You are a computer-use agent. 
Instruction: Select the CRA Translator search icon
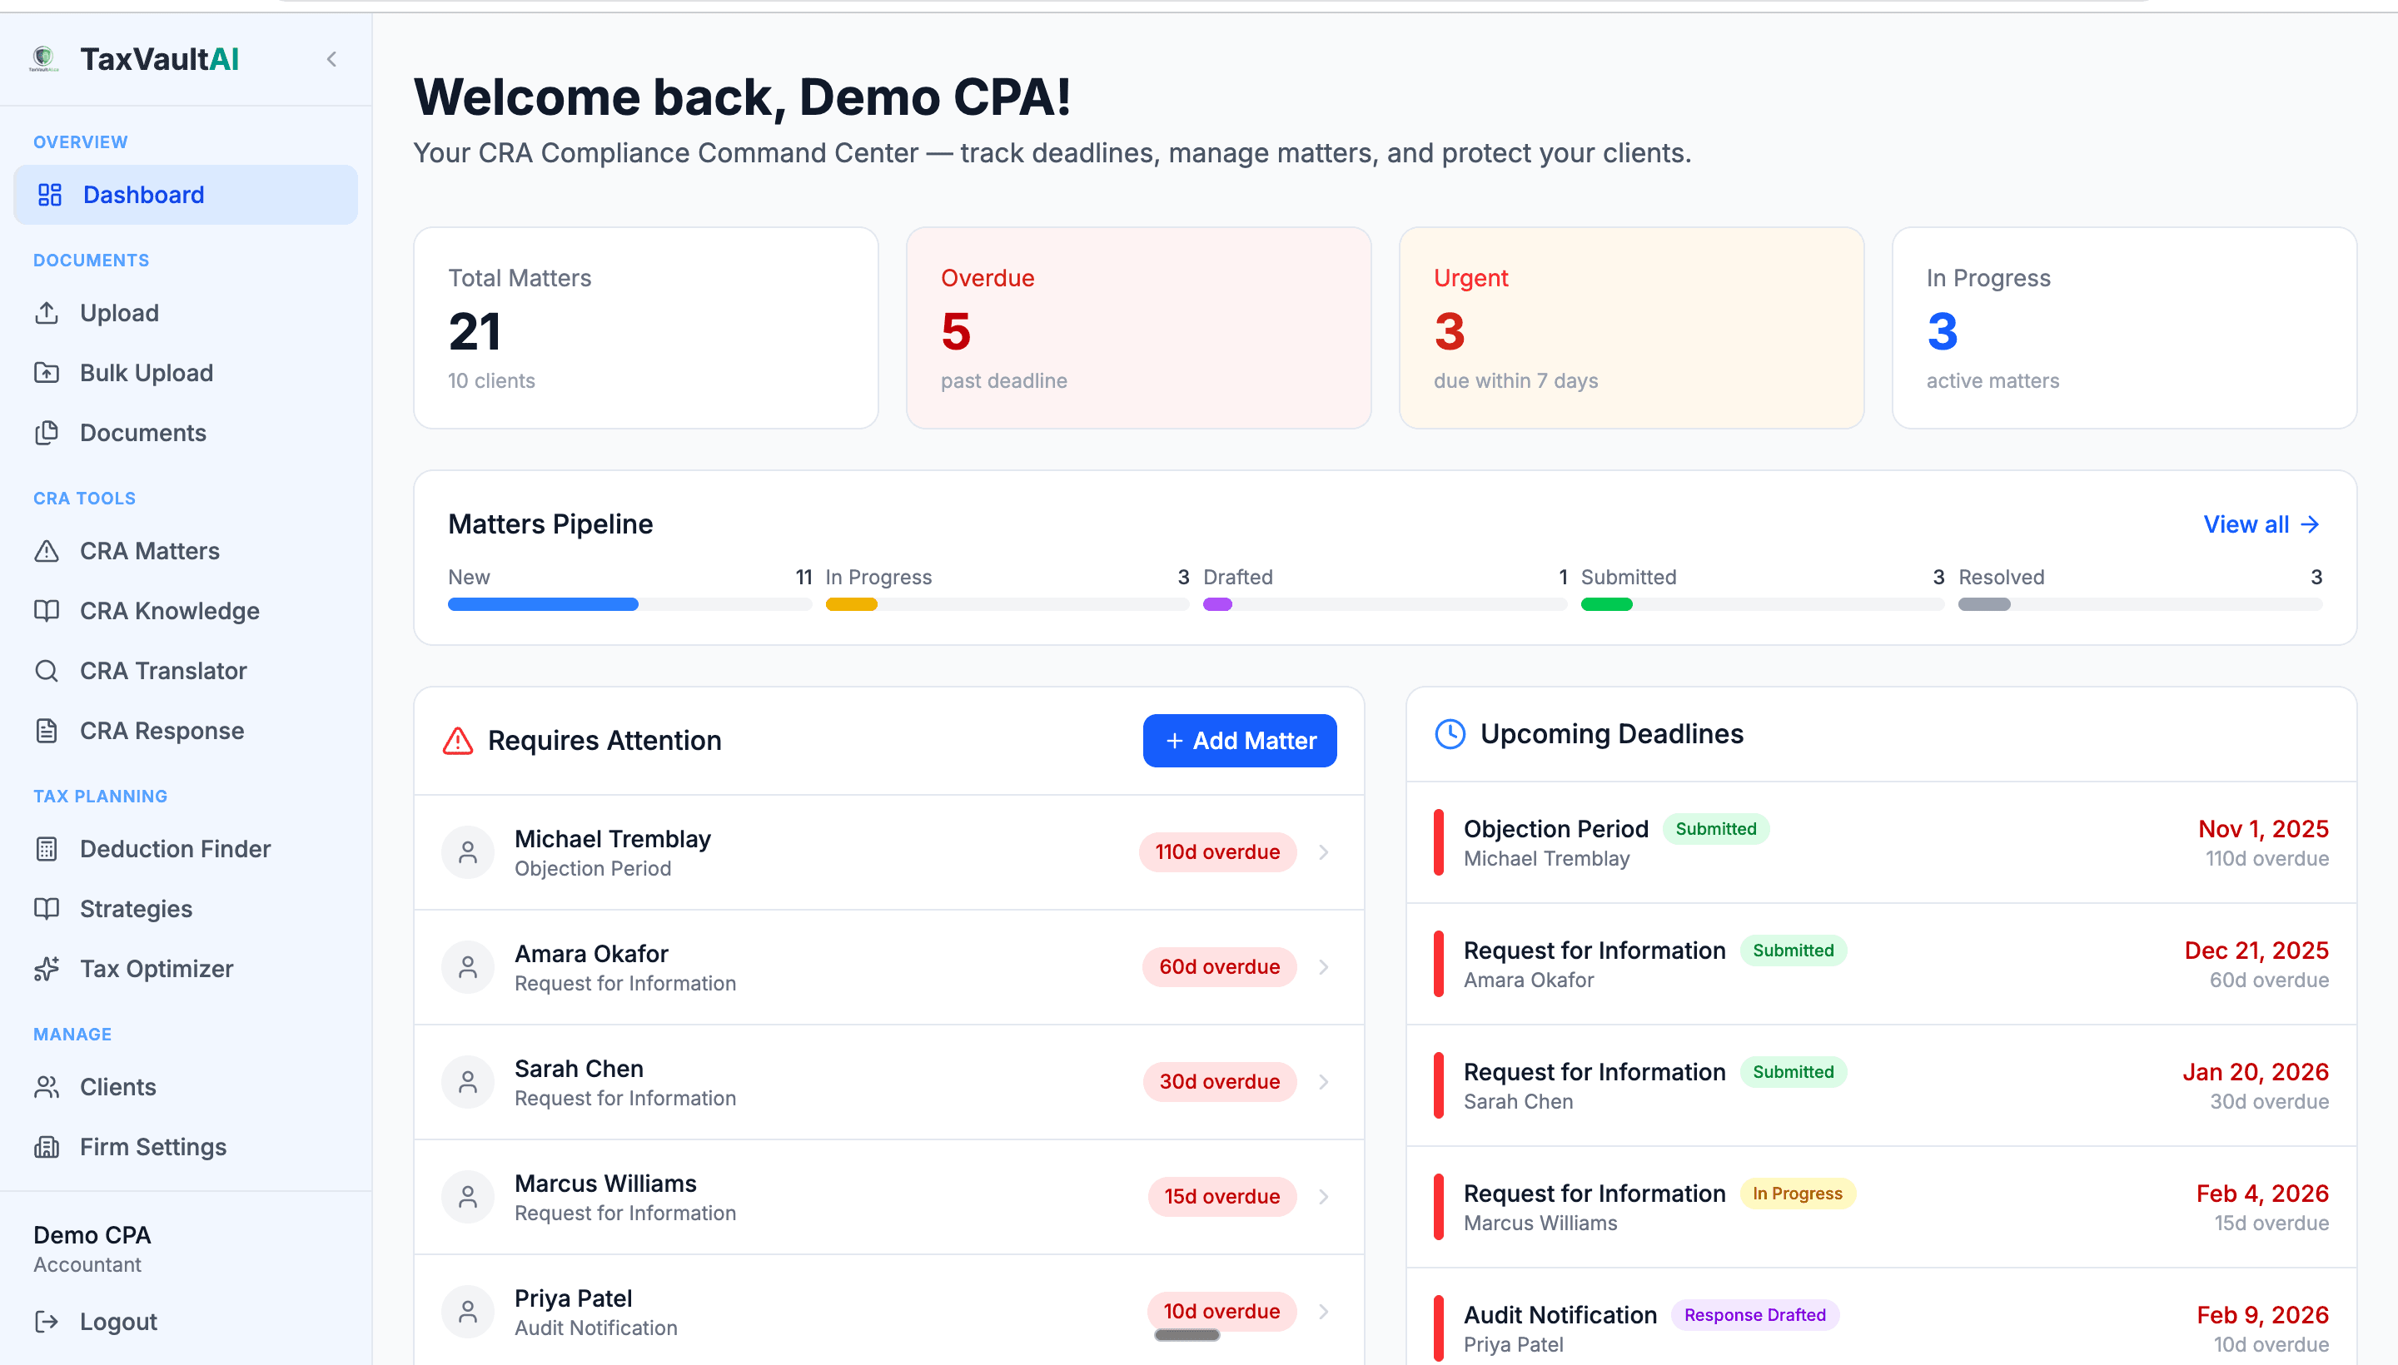[47, 670]
